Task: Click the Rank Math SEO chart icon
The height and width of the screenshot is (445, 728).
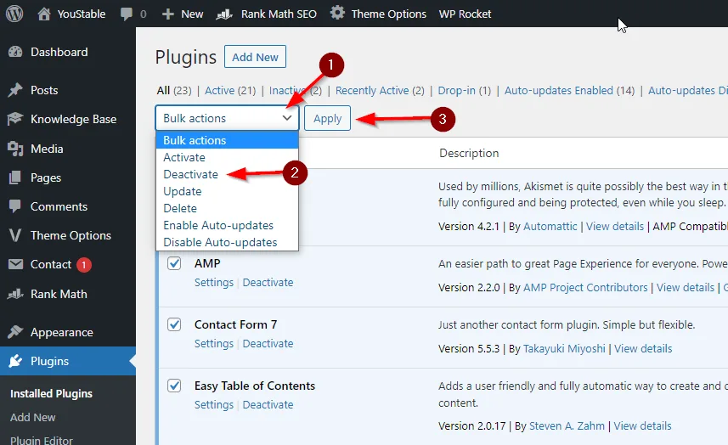Action: click(x=224, y=14)
